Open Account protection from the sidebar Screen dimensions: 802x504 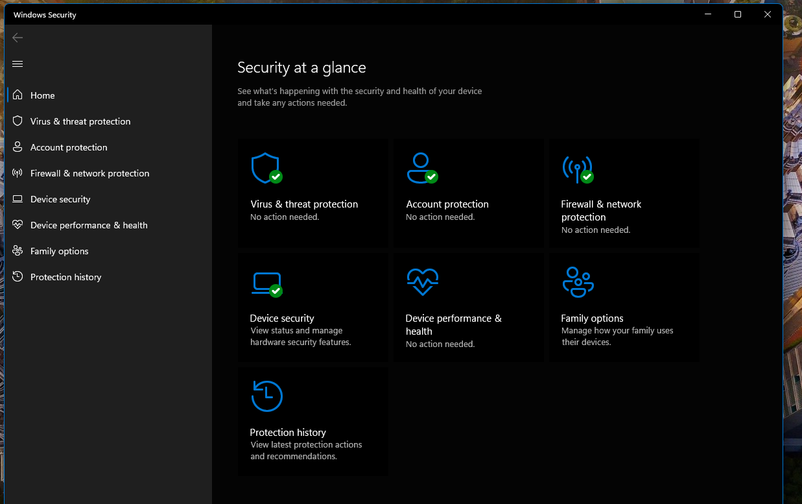[x=109, y=147]
